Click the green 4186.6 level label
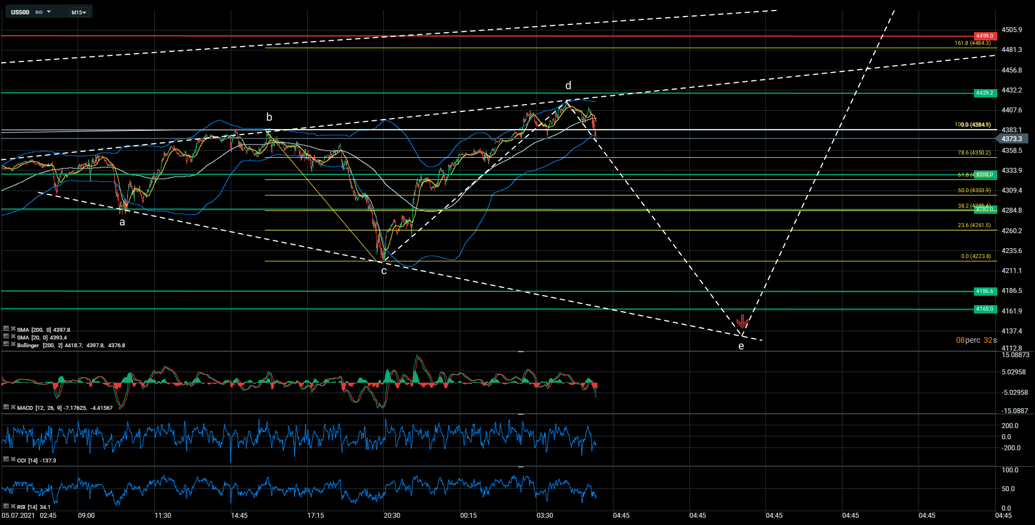The width and height of the screenshot is (1035, 525). 985,291
